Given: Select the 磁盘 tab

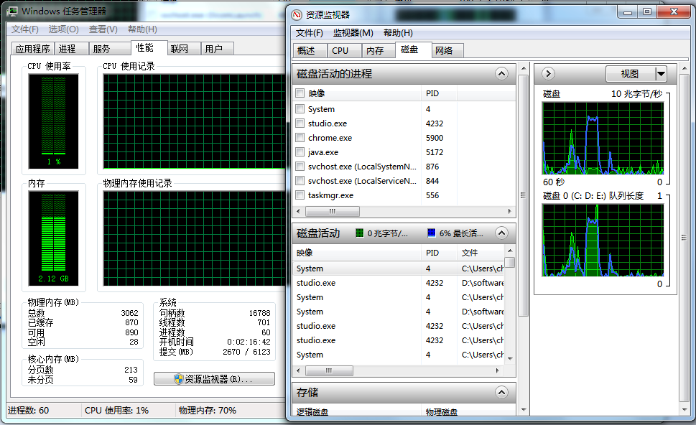Looking at the screenshot, I should click(x=413, y=50).
